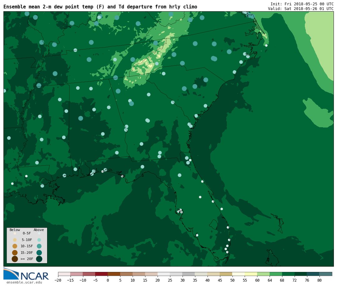Click the '72' colorbar tick label
337x286 pixels.
[295, 280]
